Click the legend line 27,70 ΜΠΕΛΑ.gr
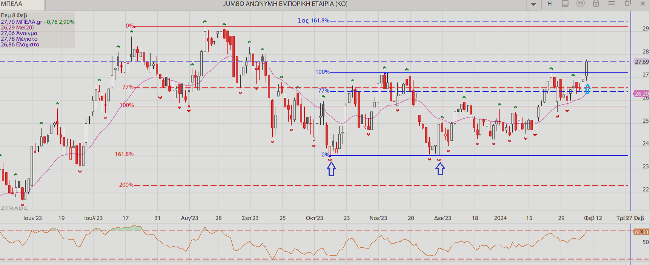650x265 pixels. click(x=22, y=22)
